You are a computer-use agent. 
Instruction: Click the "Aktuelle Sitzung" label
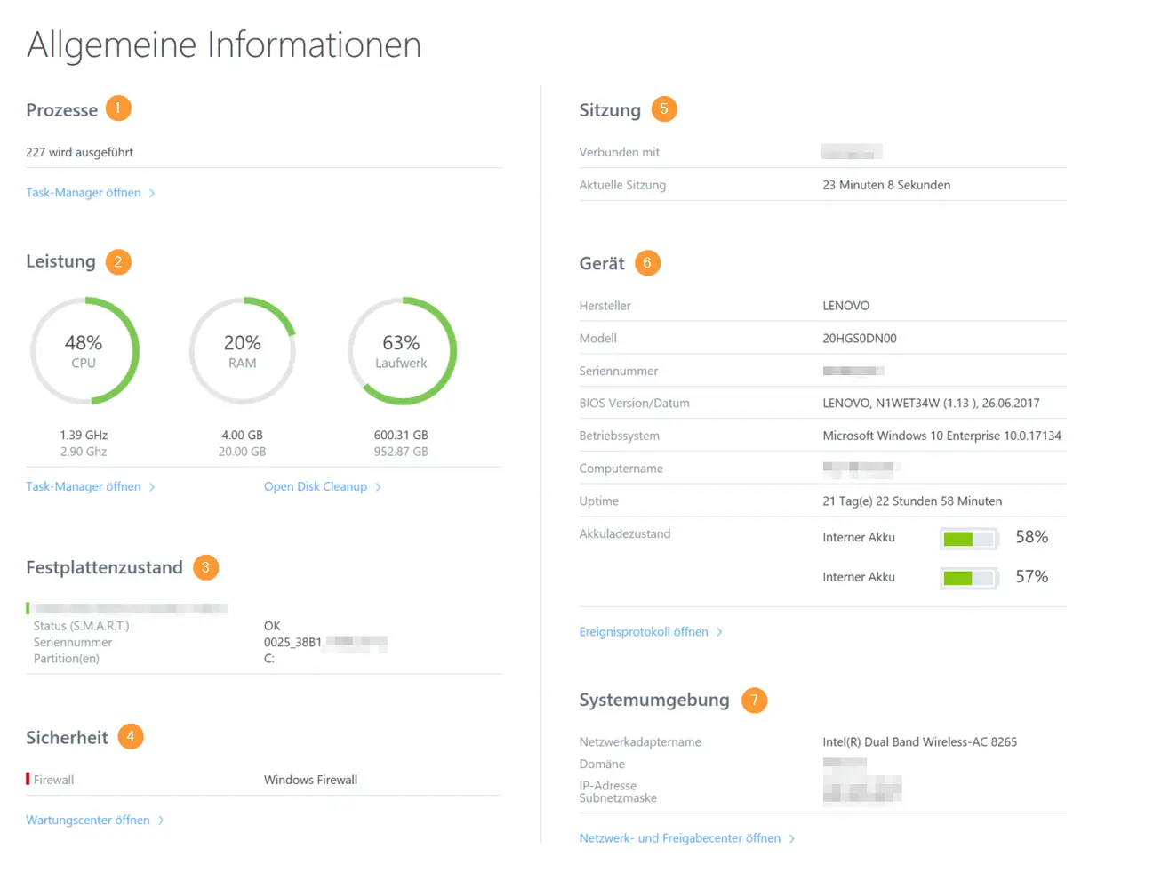click(x=622, y=185)
